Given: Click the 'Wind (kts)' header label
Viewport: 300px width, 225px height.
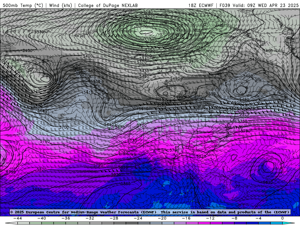Looking at the screenshot, I should tap(60, 5).
